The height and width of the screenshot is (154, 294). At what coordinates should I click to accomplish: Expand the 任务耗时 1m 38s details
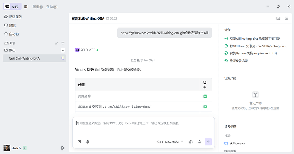tap(144, 60)
